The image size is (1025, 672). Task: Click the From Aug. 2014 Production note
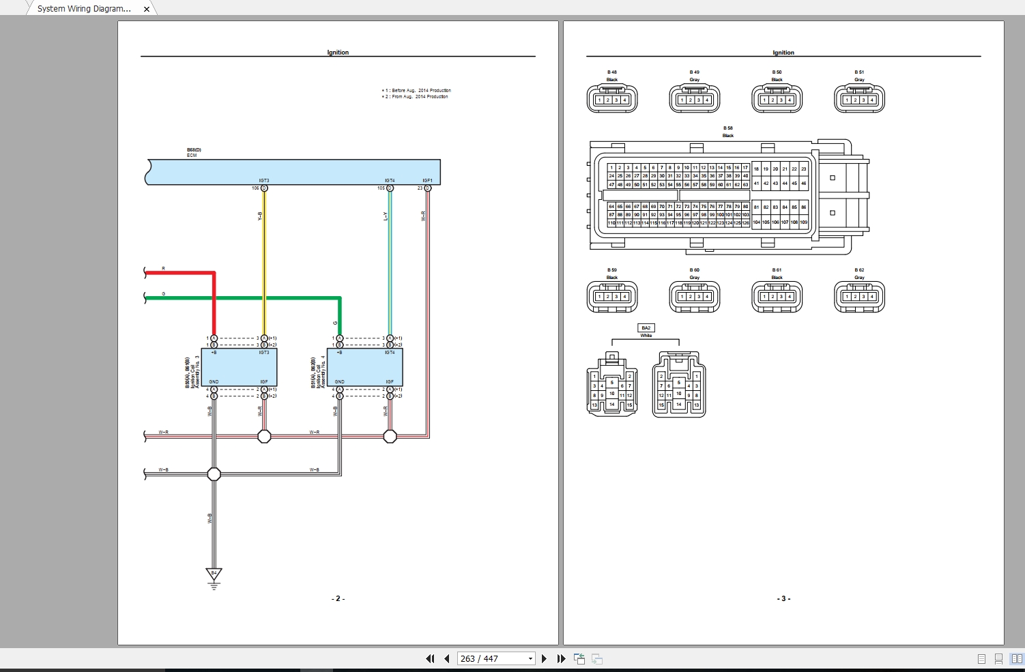415,96
